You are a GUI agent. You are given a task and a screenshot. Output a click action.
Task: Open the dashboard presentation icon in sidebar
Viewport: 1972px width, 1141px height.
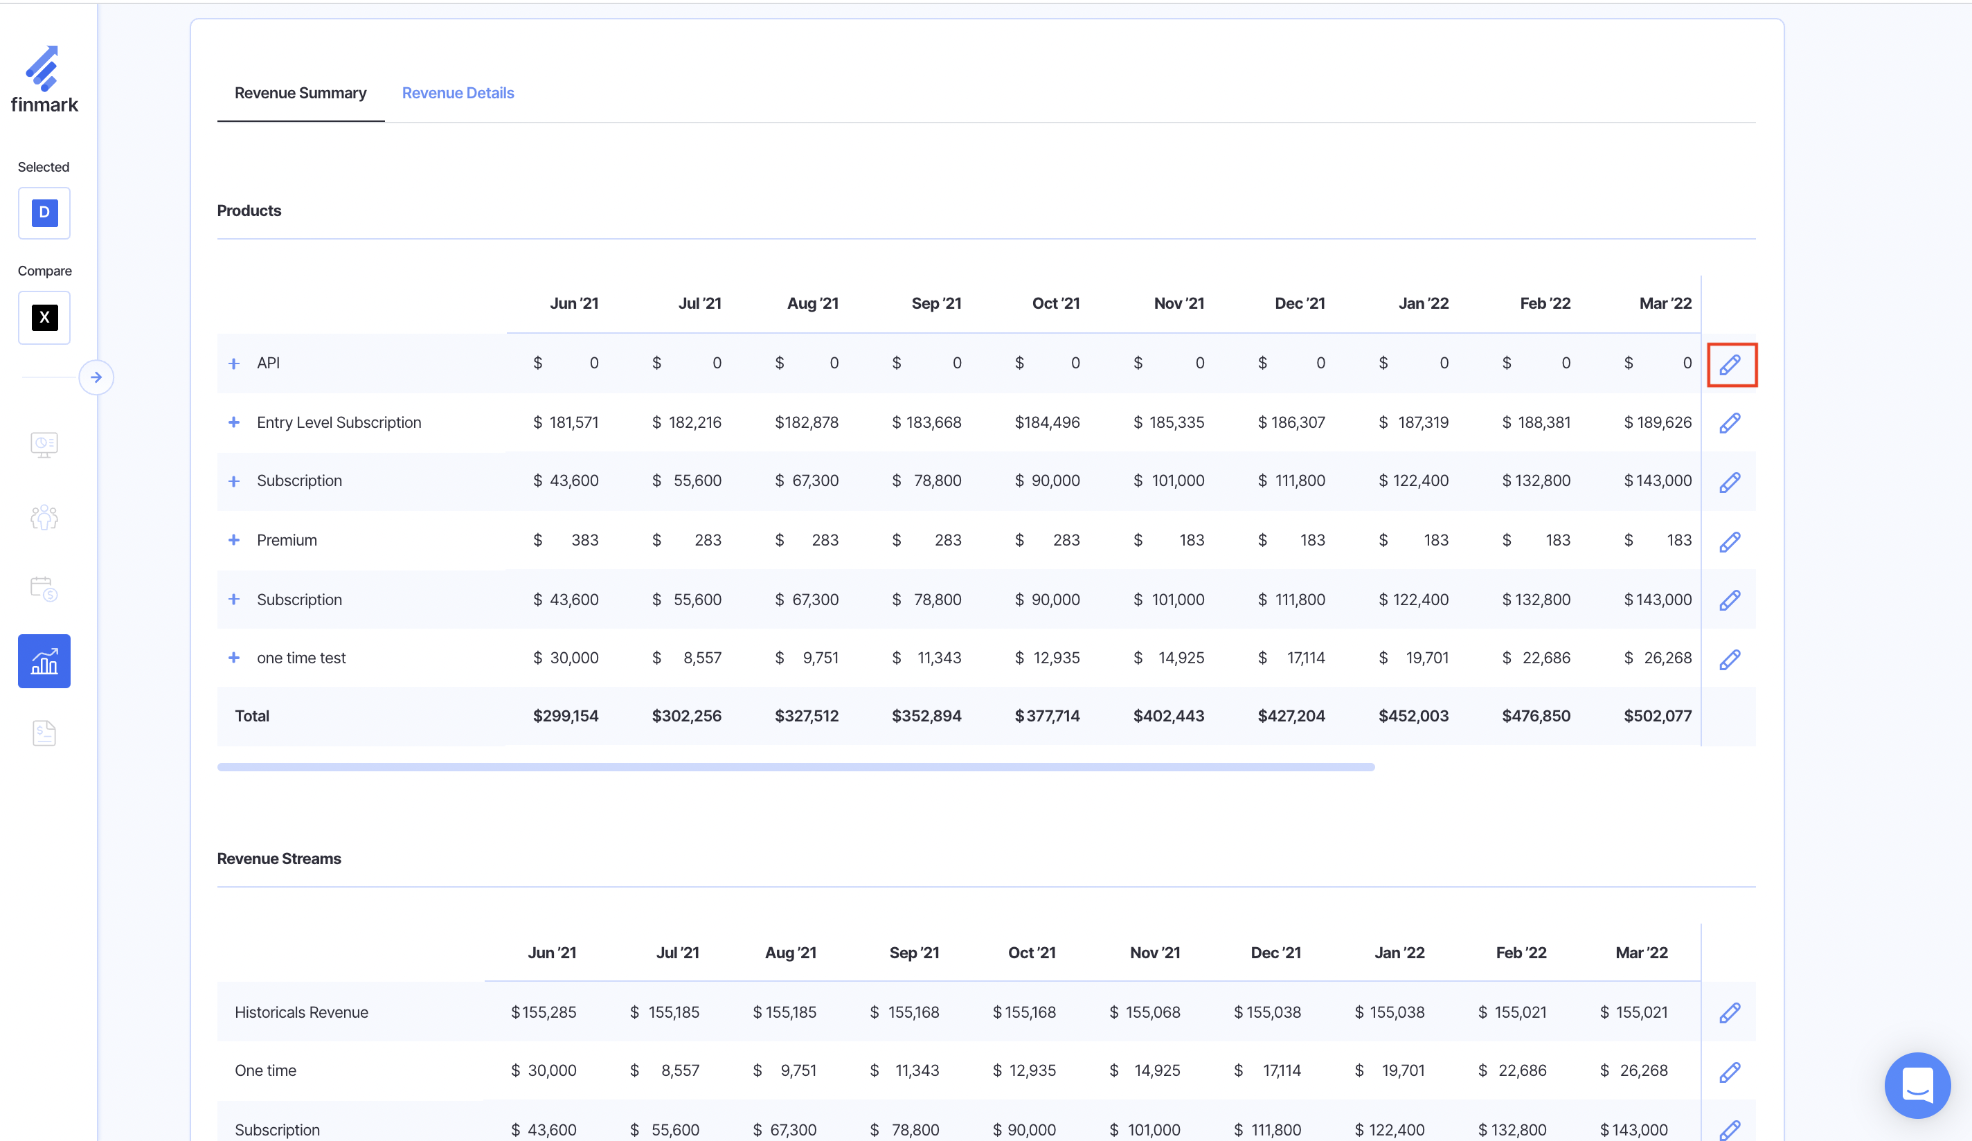[x=44, y=444]
